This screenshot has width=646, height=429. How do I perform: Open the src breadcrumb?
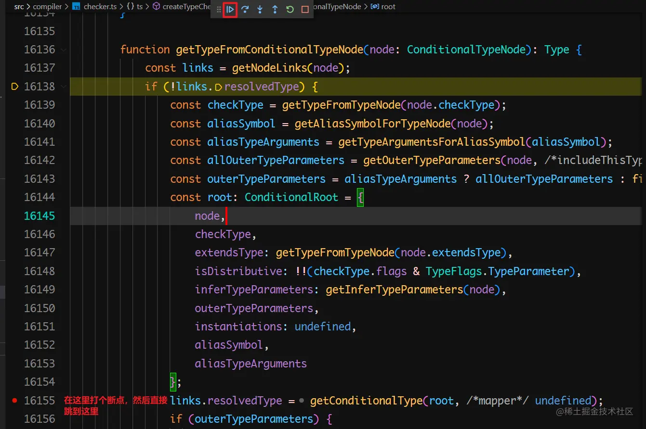19,7
